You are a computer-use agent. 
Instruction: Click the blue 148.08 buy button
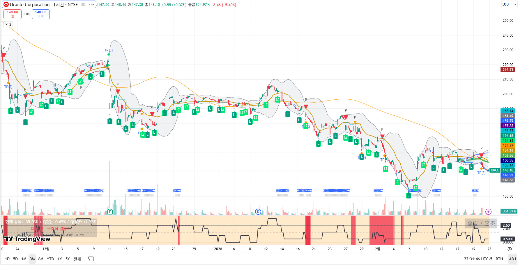pyautogui.click(x=41, y=14)
